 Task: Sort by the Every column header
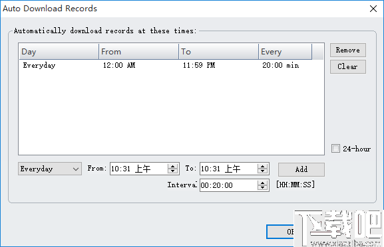point(286,52)
